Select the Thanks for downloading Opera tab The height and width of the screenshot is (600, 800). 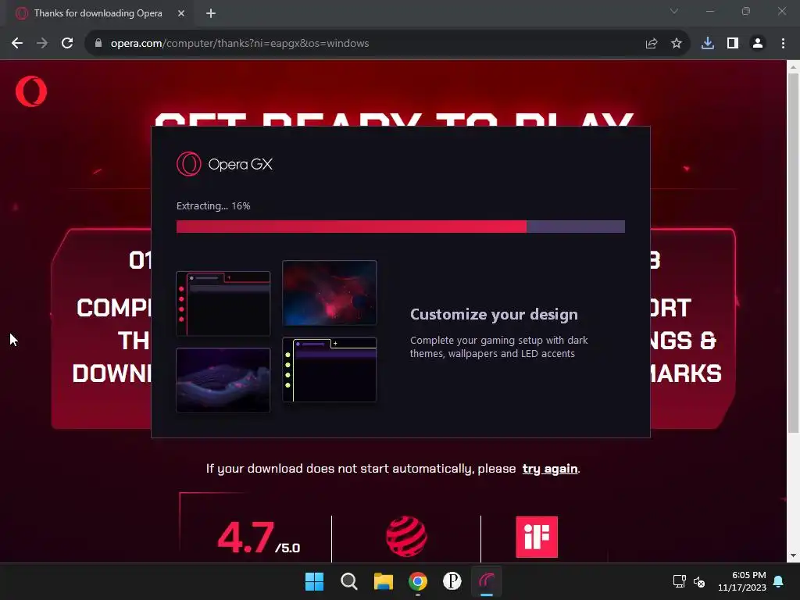pos(98,13)
